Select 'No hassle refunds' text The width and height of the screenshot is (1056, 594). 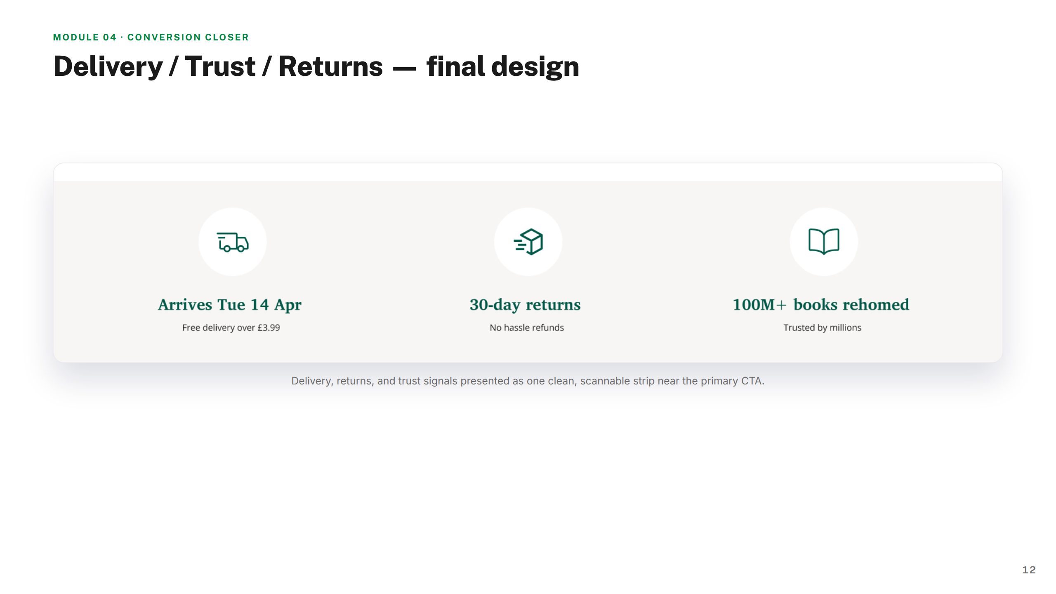click(527, 328)
